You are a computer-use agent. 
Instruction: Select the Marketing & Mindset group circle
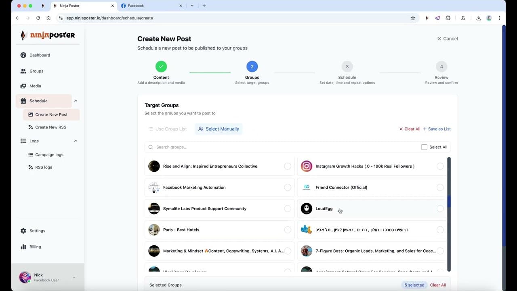(288, 251)
